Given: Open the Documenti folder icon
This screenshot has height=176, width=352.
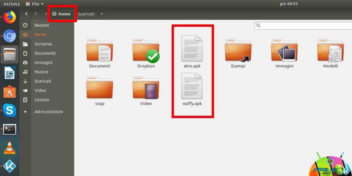Looking at the screenshot, I should pos(100,50).
